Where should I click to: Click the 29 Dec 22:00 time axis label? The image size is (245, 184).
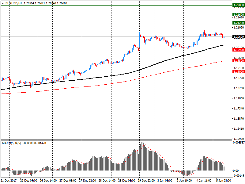146,181
